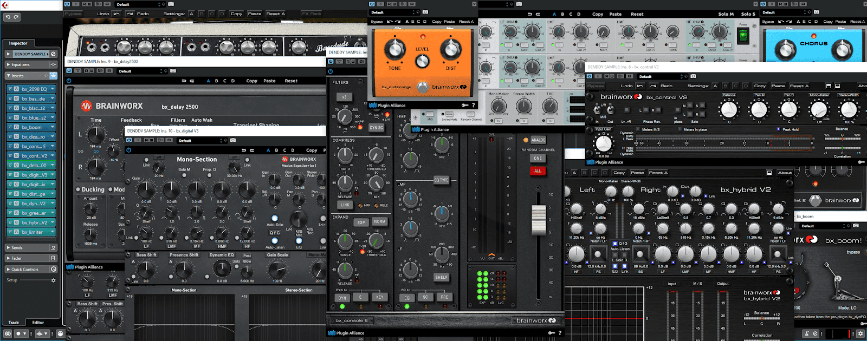Click the Redo arrow in bx_control V2 toolbar
This screenshot has width=867, height=341.
(653, 86)
